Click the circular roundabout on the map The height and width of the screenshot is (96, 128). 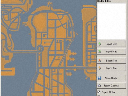40,48
